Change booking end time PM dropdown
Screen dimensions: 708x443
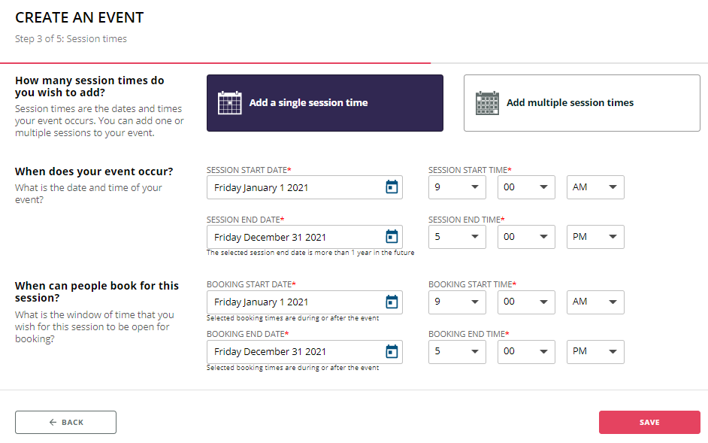coord(595,352)
